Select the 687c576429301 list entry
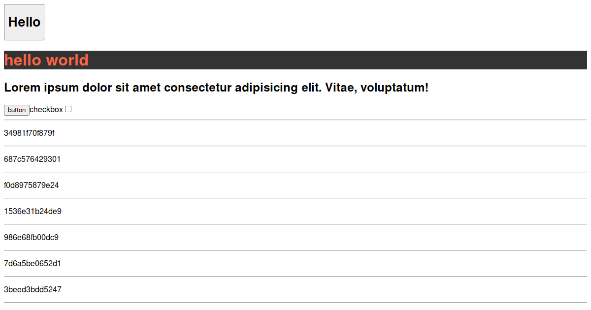 33,159
